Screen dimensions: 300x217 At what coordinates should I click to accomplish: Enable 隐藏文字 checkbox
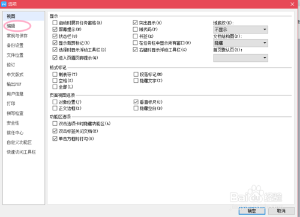[x=136, y=80]
